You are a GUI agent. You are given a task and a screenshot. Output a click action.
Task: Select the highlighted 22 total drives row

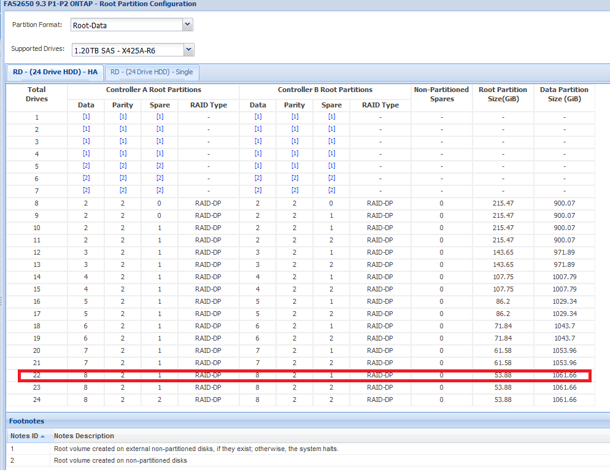(304, 375)
